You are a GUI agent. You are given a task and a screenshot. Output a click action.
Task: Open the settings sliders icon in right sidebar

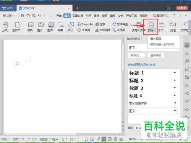tap(187, 69)
